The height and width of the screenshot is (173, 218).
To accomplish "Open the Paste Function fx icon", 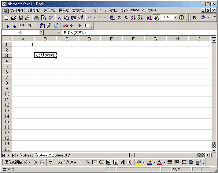I will pos(126,18).
